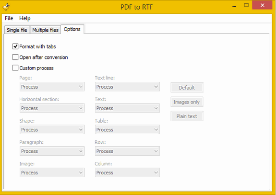Enable the Custom process checkbox
This screenshot has height=195, width=276.
click(15, 68)
